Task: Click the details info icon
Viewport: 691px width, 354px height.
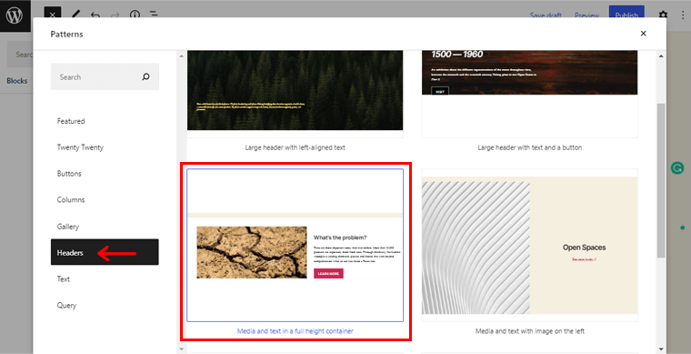Action: tap(134, 15)
